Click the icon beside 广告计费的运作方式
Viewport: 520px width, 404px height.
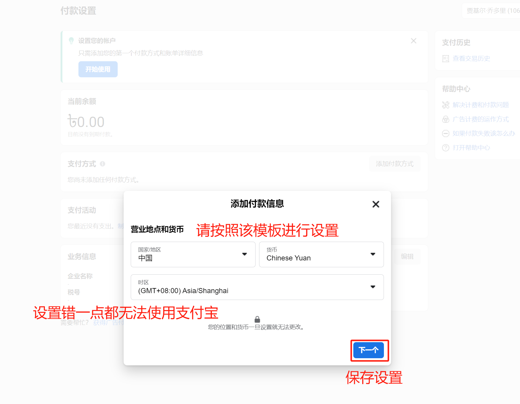[445, 119]
